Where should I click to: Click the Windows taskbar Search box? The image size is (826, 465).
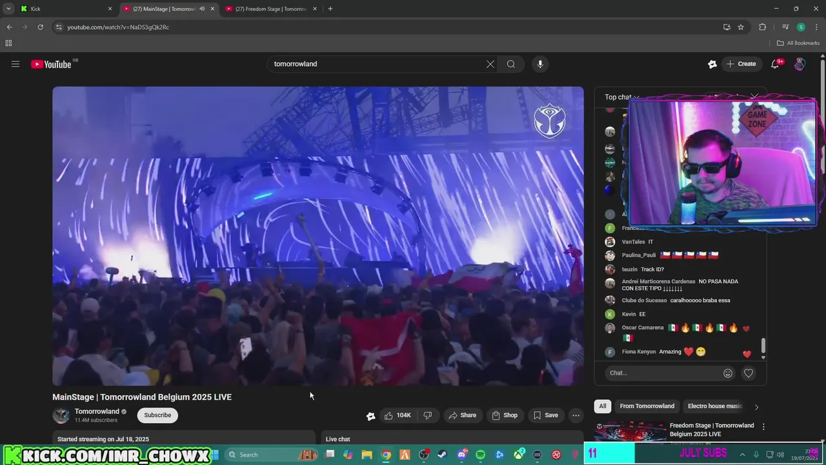coord(271,455)
